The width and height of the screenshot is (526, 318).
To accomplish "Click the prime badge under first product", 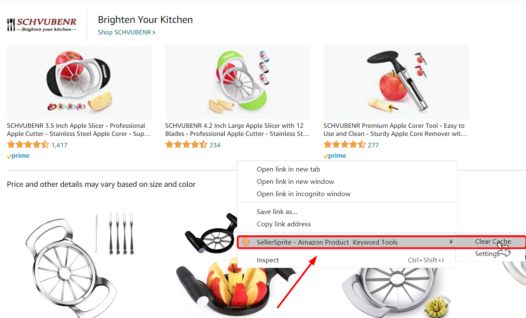I will pyautogui.click(x=18, y=156).
